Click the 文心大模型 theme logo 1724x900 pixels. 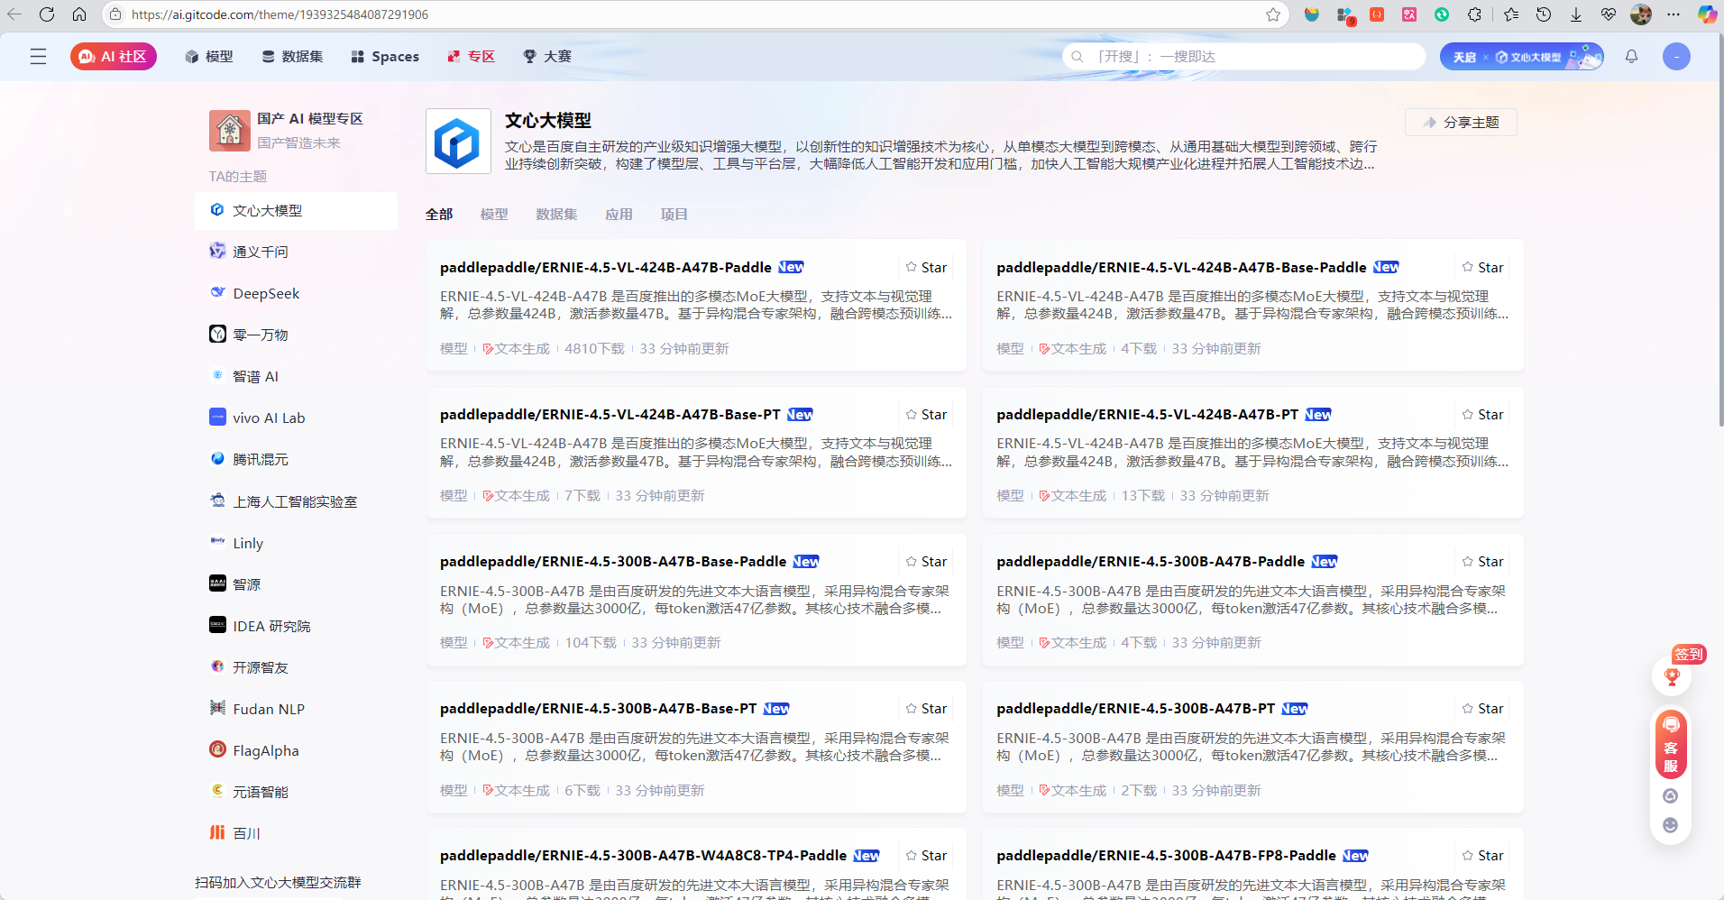[x=458, y=142]
